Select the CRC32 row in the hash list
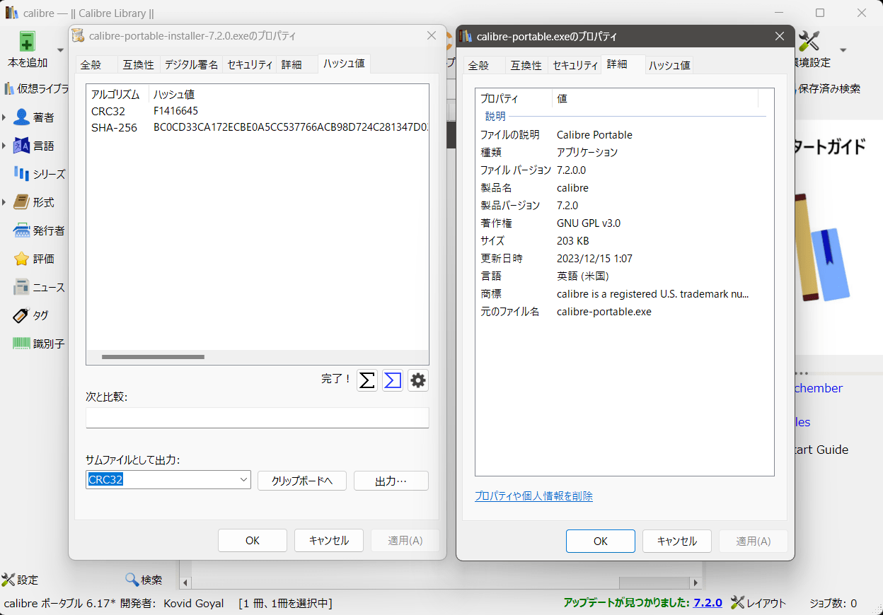This screenshot has height=615, width=883. [x=258, y=111]
